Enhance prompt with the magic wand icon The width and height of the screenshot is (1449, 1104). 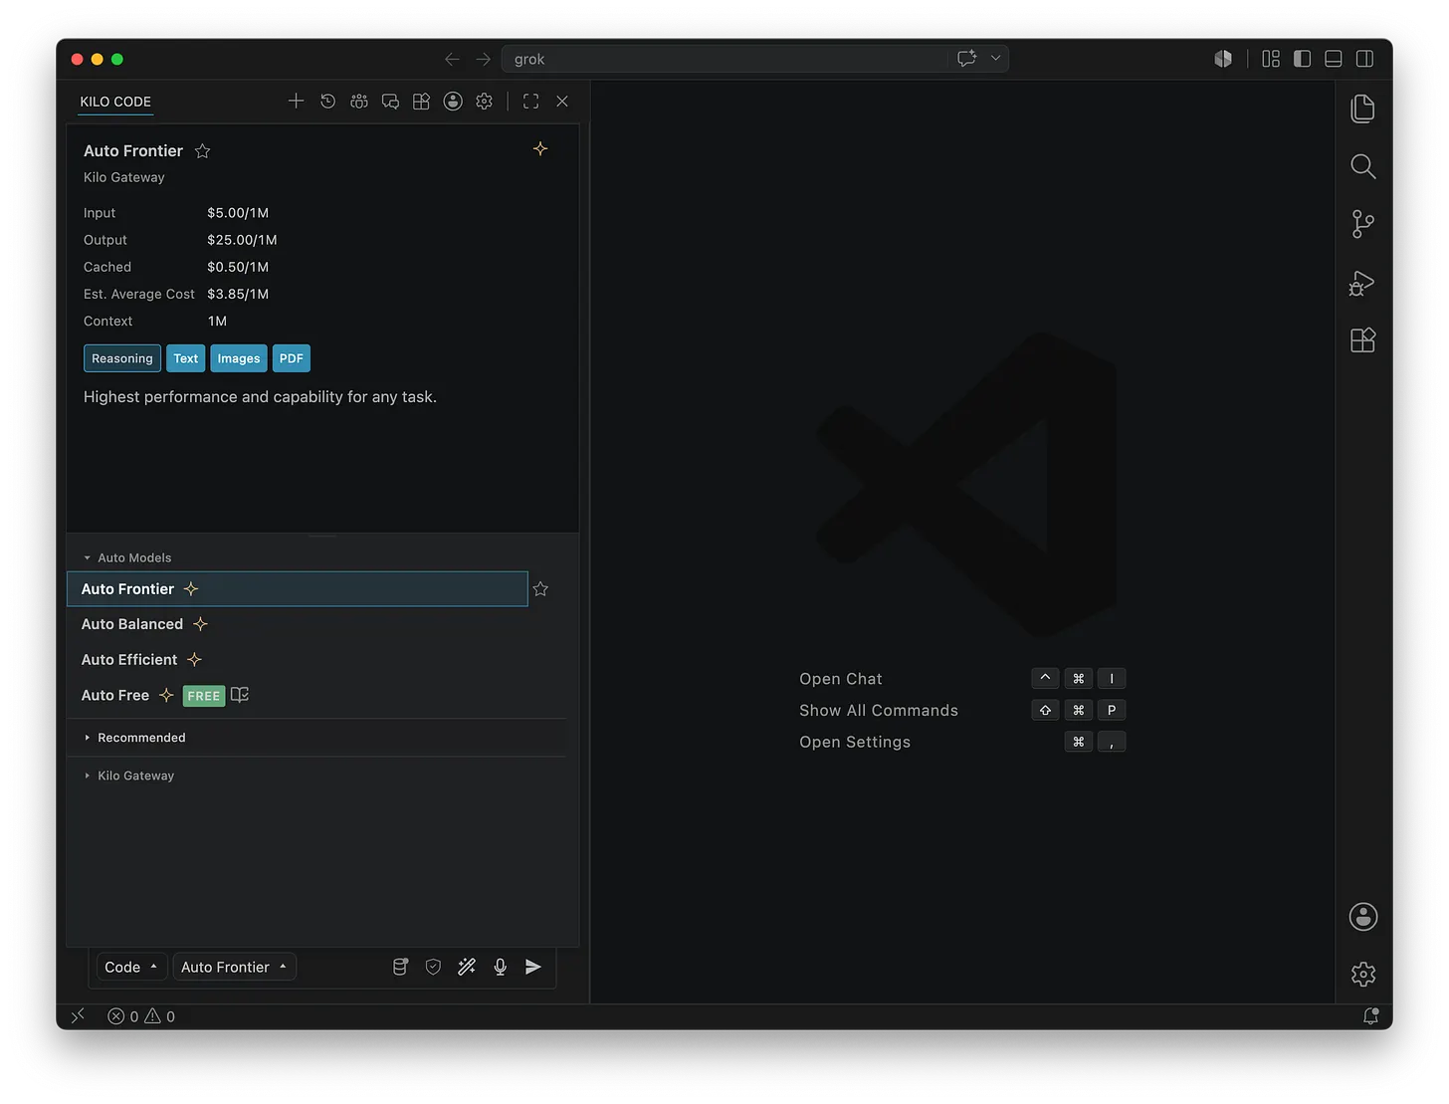tap(467, 967)
